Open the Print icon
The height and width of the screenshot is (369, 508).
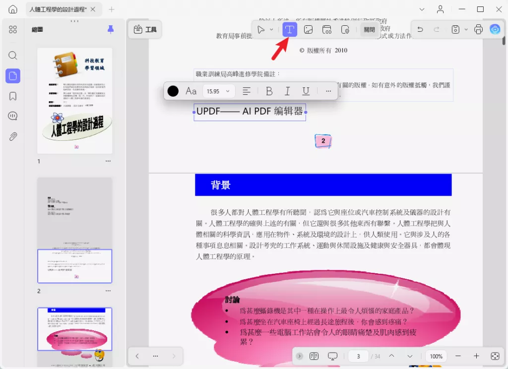[x=478, y=29]
